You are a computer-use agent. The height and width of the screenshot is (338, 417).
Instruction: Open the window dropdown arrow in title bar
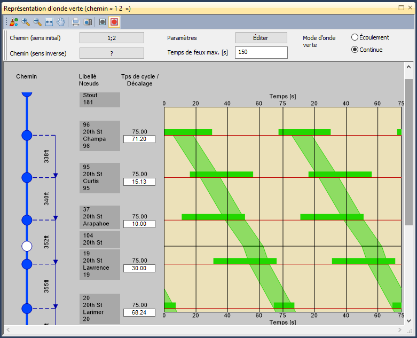click(400, 8)
